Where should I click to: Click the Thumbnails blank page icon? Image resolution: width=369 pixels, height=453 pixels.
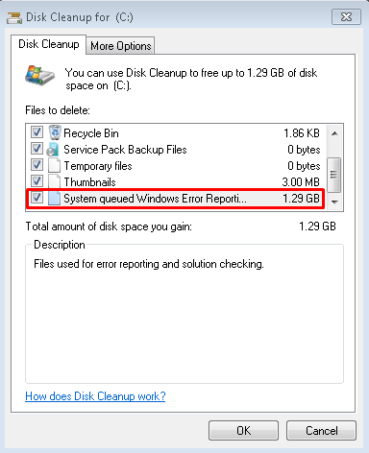pyautogui.click(x=54, y=181)
